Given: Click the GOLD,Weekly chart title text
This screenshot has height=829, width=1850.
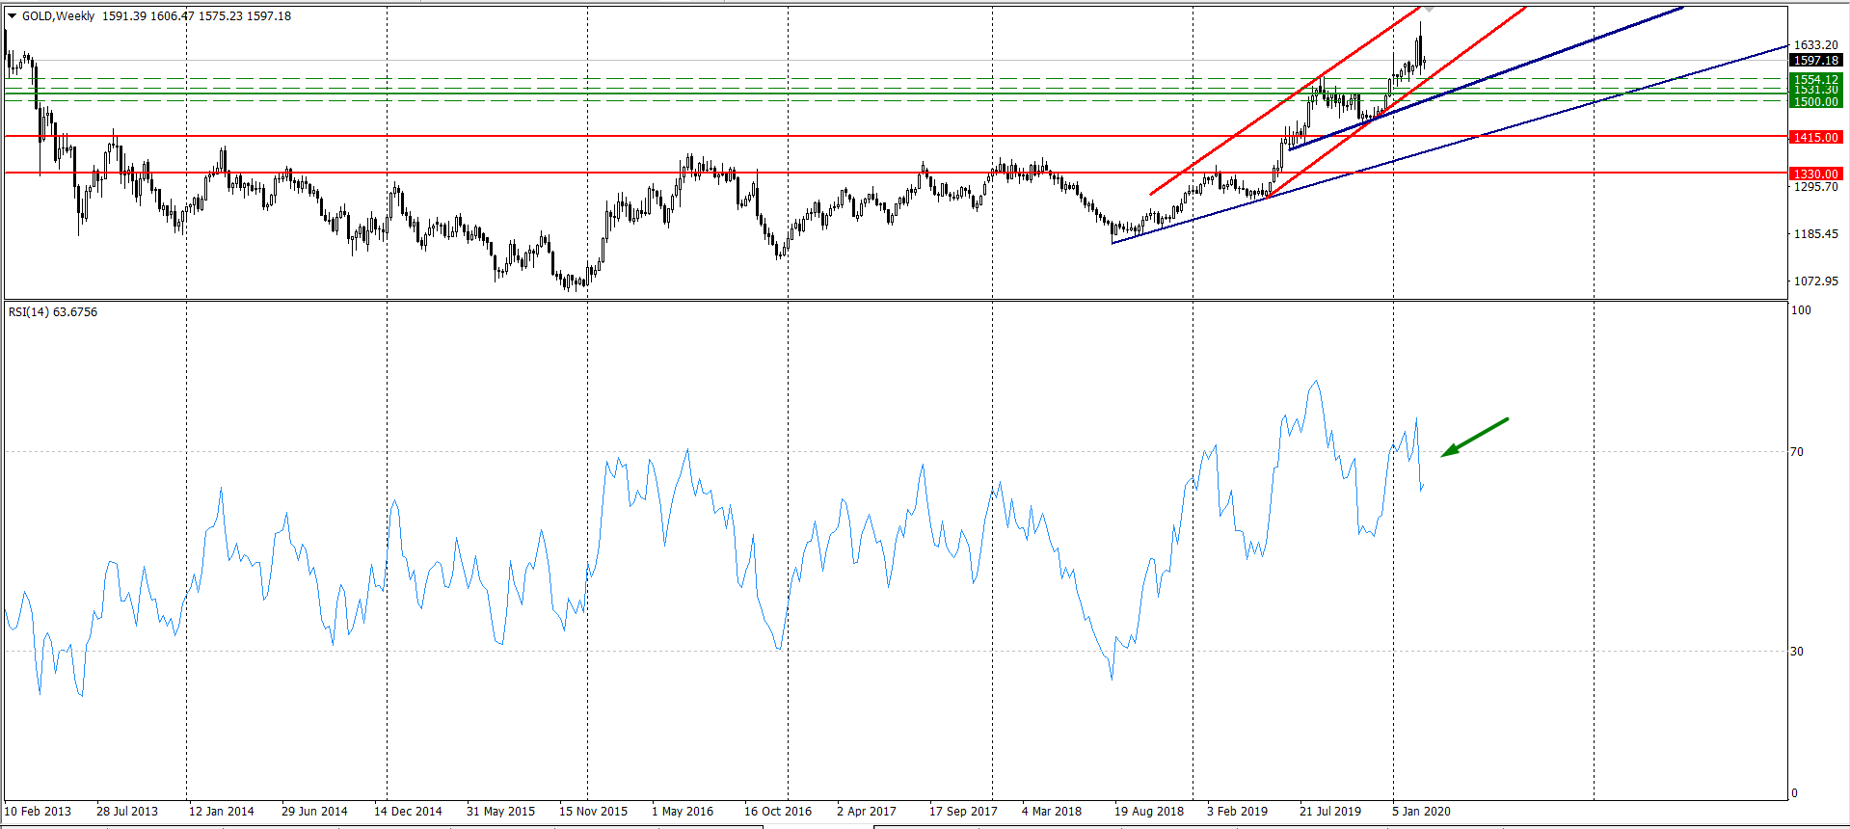Looking at the screenshot, I should (58, 16).
